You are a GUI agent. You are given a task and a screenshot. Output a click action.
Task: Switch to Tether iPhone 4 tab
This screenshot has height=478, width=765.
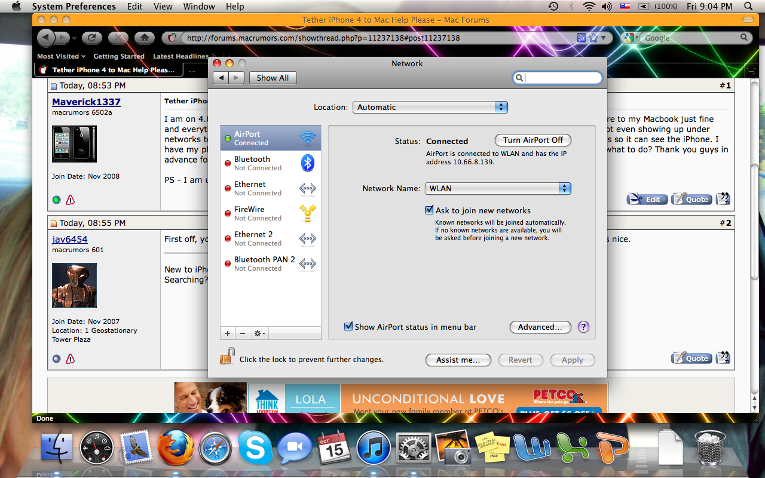point(109,70)
